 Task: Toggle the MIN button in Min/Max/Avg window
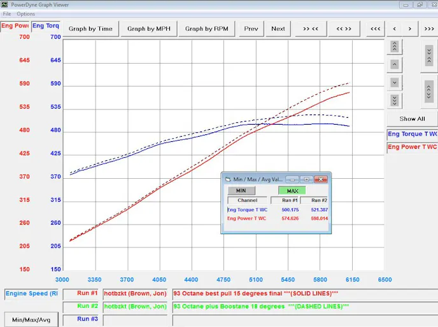(241, 190)
